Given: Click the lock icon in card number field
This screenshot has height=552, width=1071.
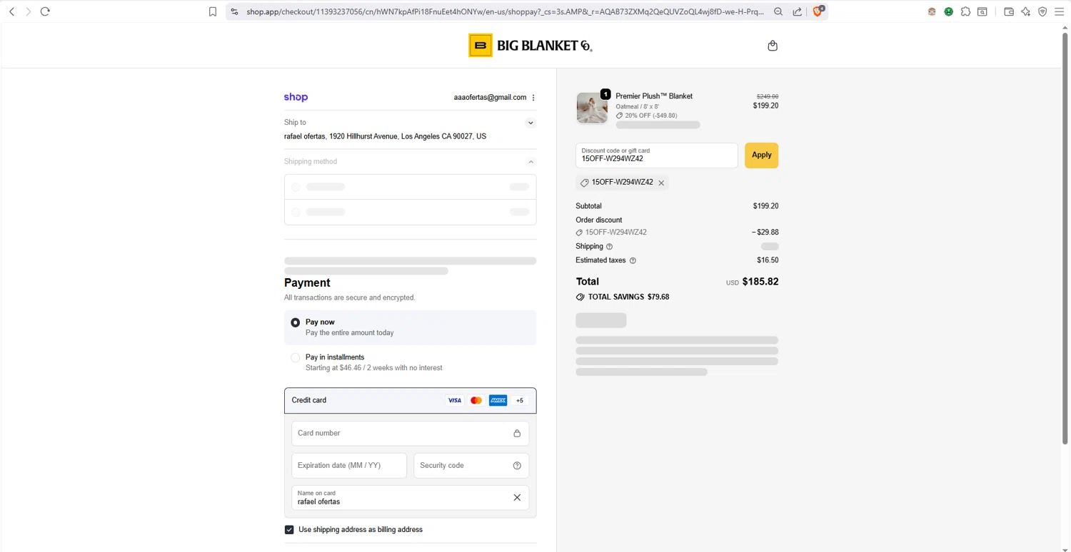Looking at the screenshot, I should [517, 434].
